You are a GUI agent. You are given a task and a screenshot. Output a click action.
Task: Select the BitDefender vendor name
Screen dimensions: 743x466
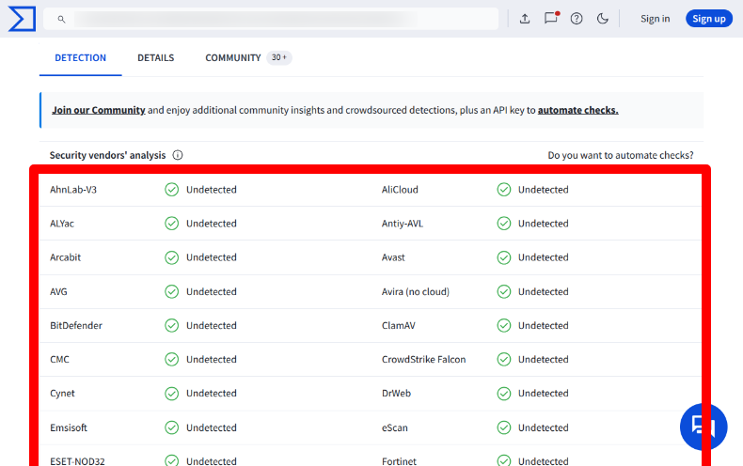pyautogui.click(x=76, y=325)
